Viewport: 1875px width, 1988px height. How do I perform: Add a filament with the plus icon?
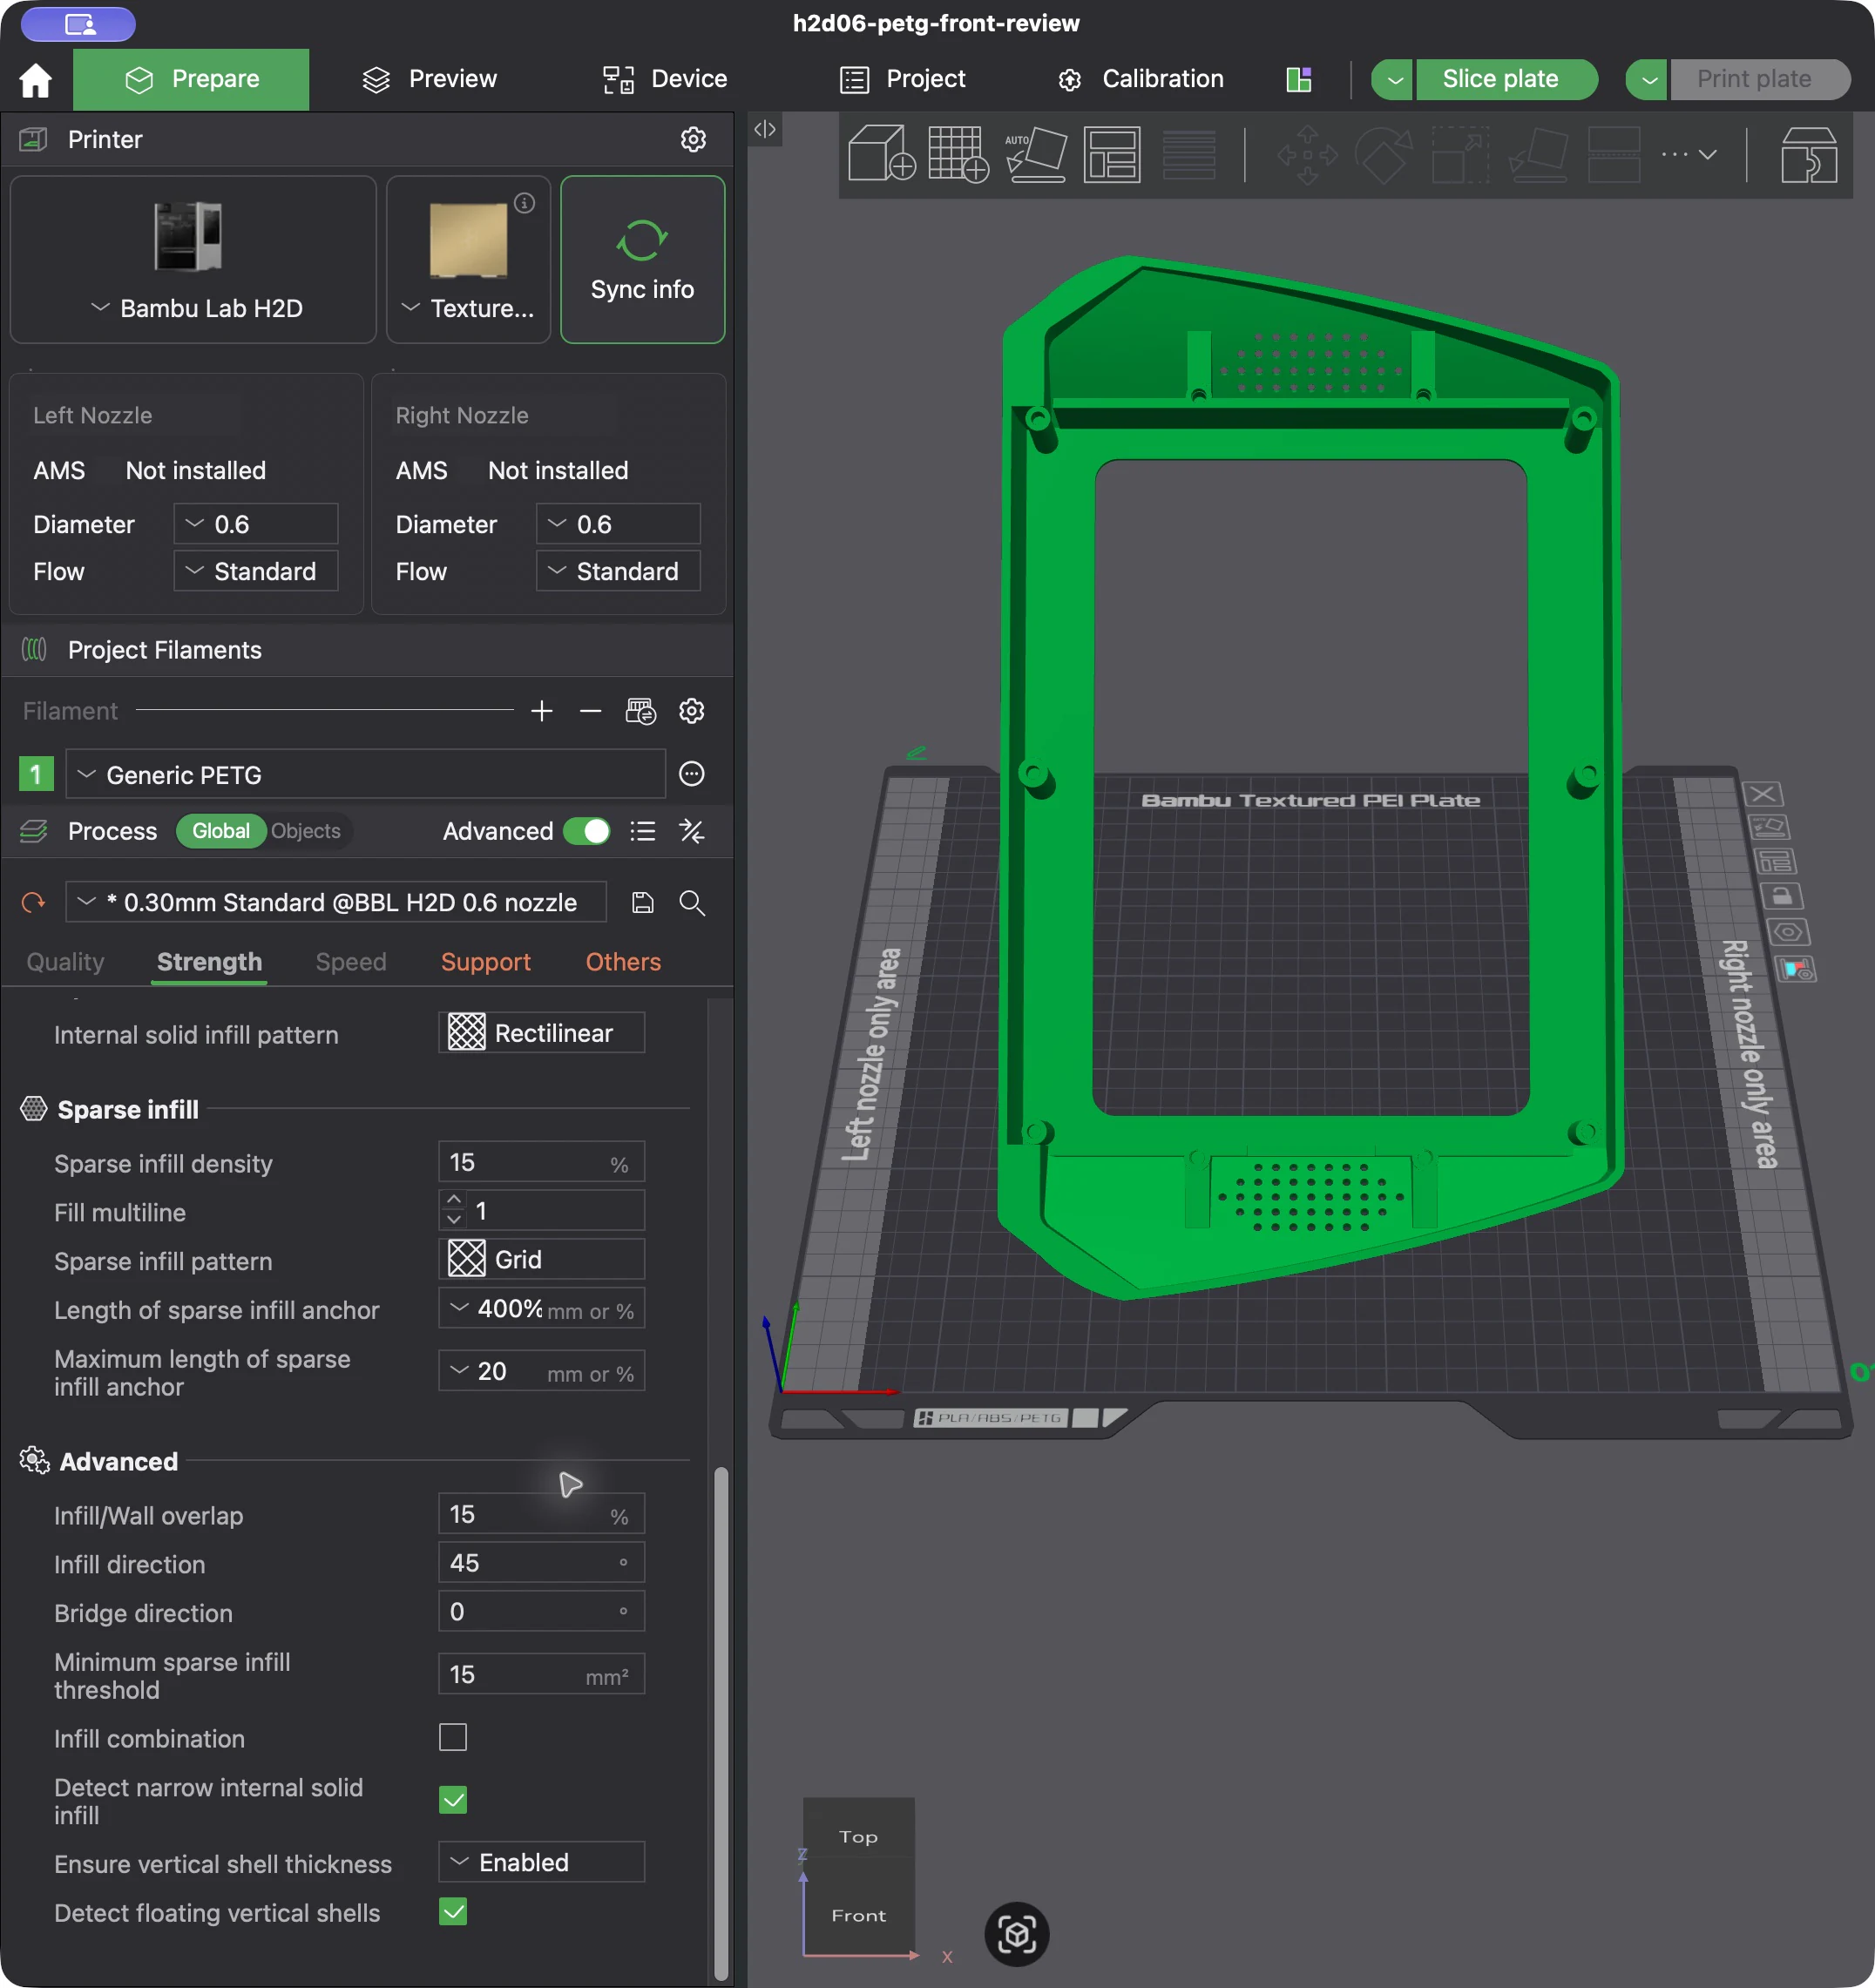[x=542, y=711]
